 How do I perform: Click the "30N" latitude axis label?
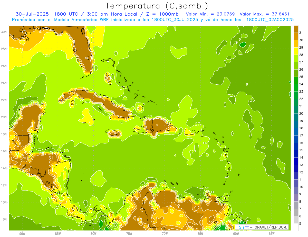click(4, 32)
